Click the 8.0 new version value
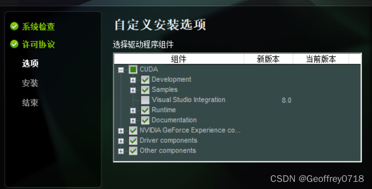Screen dimensions: 372x189 (x=286, y=100)
